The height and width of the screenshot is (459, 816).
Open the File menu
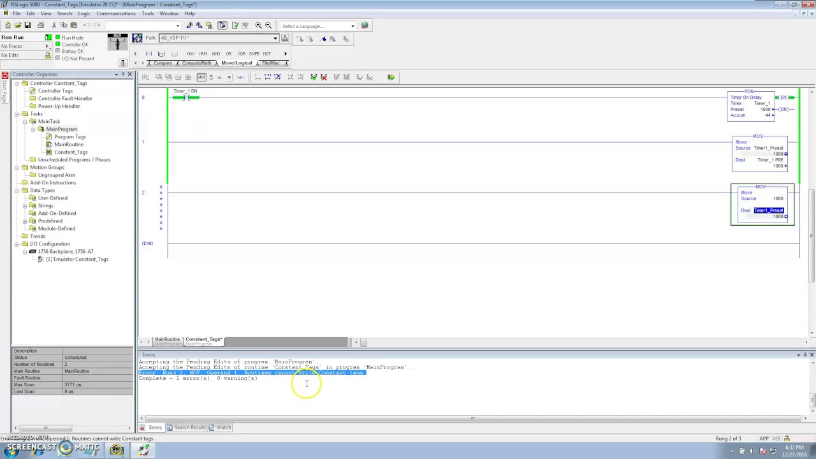[x=16, y=13]
